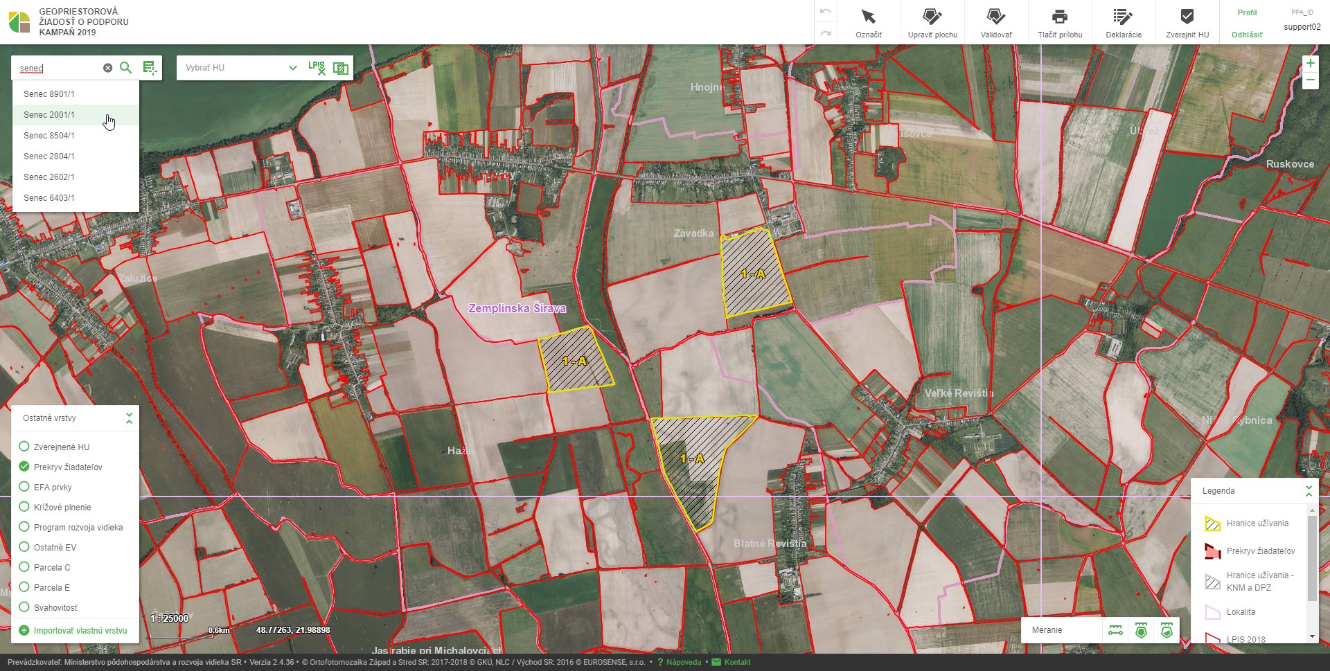Enable the Zverejnené HU layer
The image size is (1330, 671).
coord(24,447)
